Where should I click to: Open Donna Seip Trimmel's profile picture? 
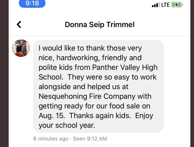tap(21, 48)
